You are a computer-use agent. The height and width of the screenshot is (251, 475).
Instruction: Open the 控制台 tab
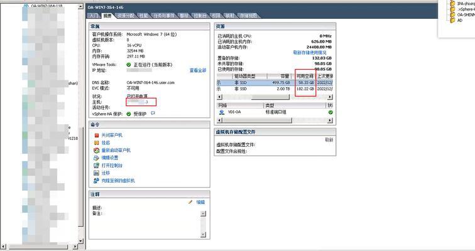[200, 16]
